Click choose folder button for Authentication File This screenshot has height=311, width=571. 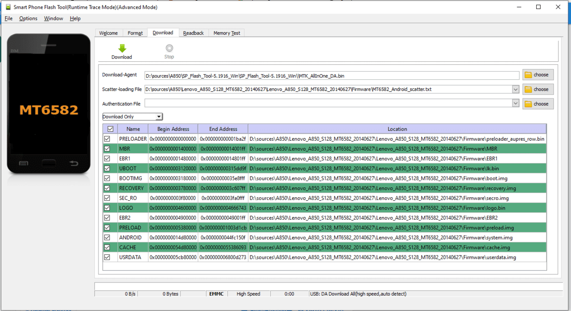coord(538,104)
